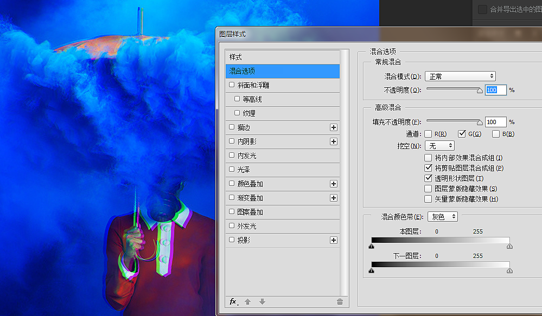Uncheck the 透明形状图层 option
Screen dimensions: 542x316
pyautogui.click(x=428, y=178)
